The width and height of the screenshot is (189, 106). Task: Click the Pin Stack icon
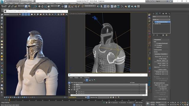(x=154, y=35)
